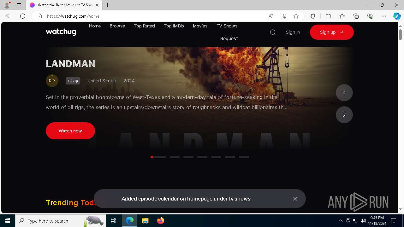Open Edge Settings and more menu
This screenshot has height=227, width=404.
point(384,16)
